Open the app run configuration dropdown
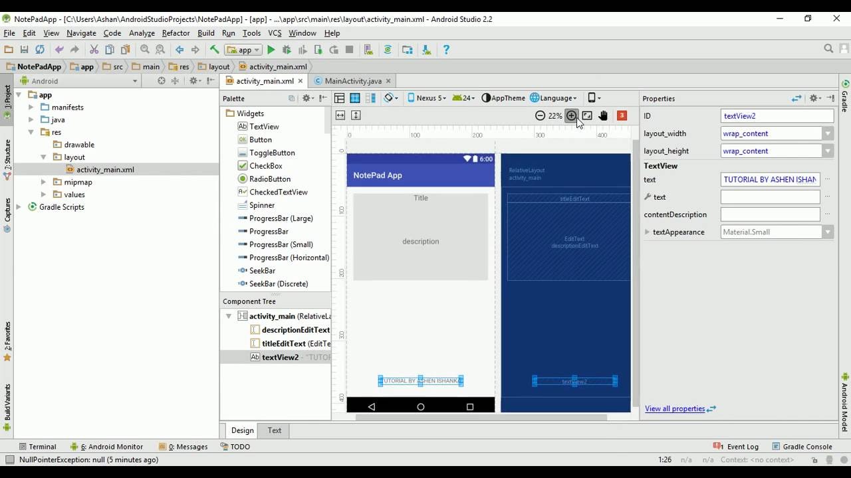The height and width of the screenshot is (478, 851). click(x=243, y=50)
